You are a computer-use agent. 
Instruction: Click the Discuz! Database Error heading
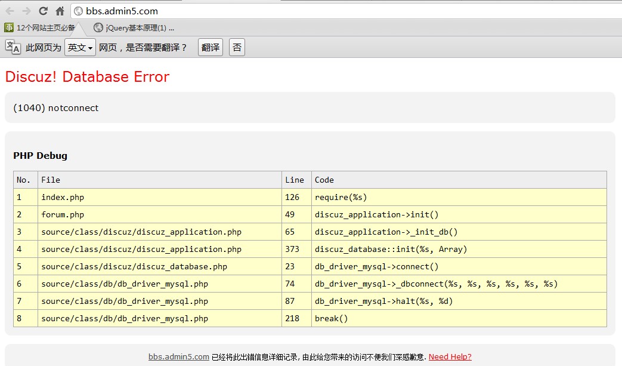pyautogui.click(x=87, y=76)
